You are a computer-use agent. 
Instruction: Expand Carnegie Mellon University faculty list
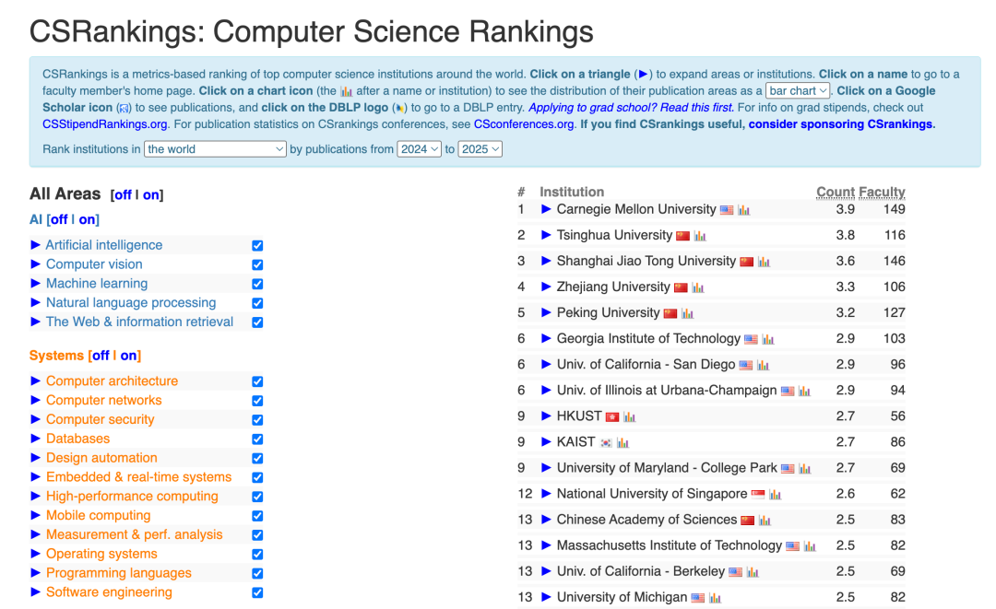tap(546, 209)
